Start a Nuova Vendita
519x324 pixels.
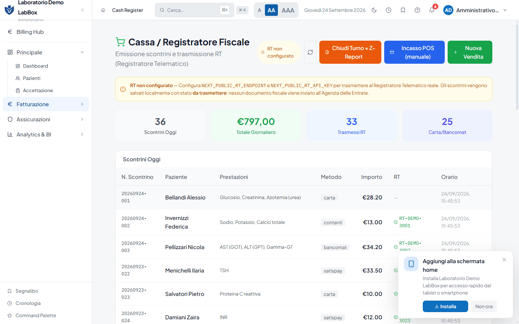[470, 52]
